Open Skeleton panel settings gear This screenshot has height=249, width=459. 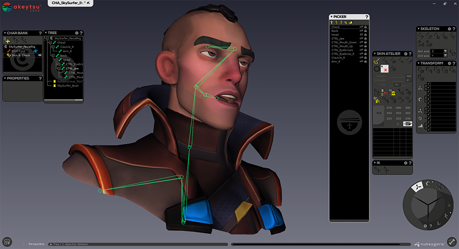click(x=449, y=29)
